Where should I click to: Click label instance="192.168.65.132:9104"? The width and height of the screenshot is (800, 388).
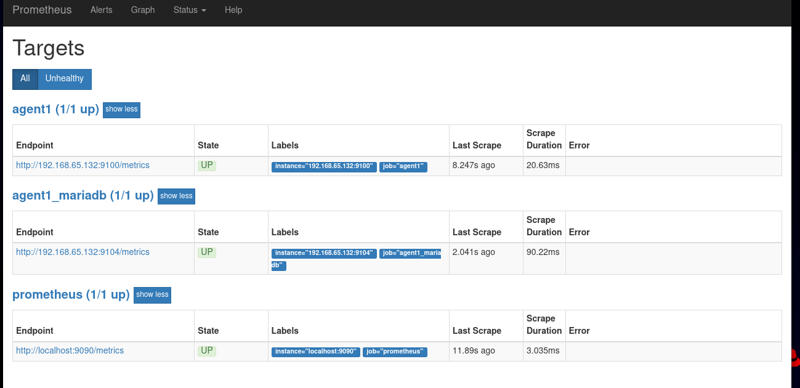tap(324, 253)
